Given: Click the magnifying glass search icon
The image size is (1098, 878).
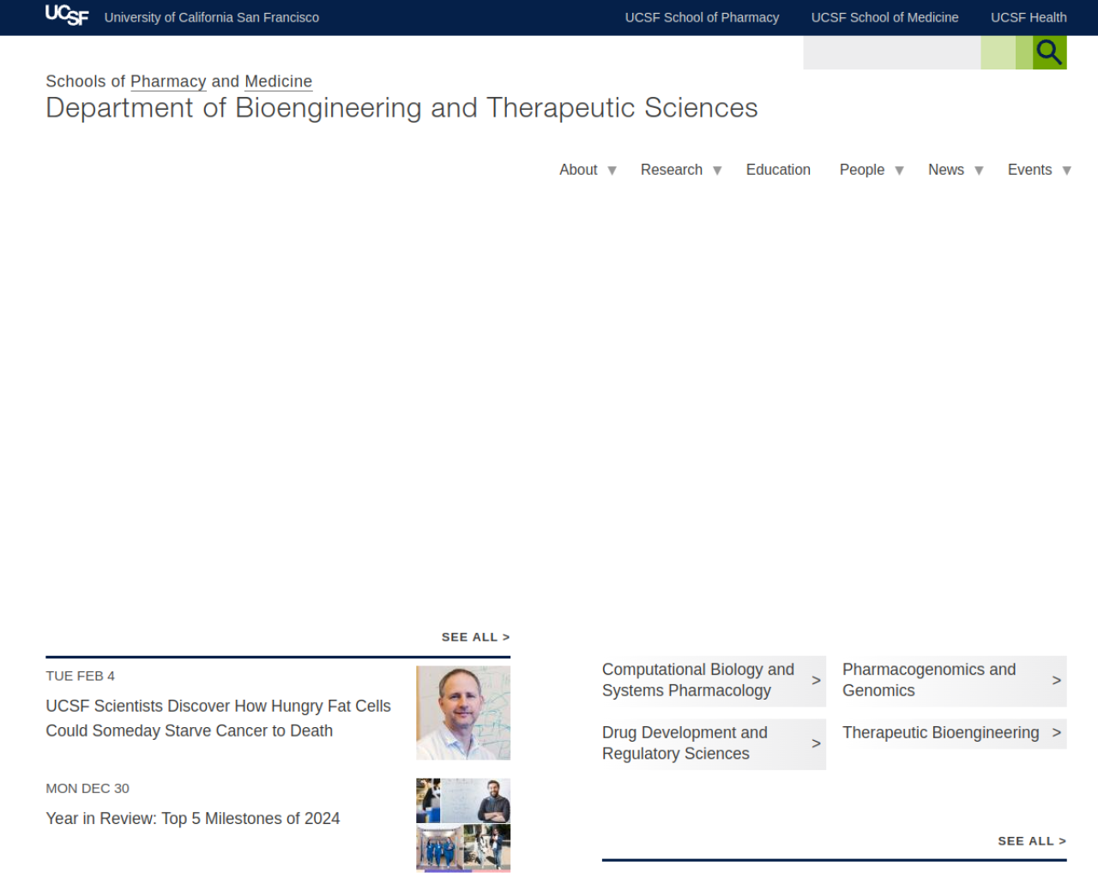Looking at the screenshot, I should (1049, 53).
